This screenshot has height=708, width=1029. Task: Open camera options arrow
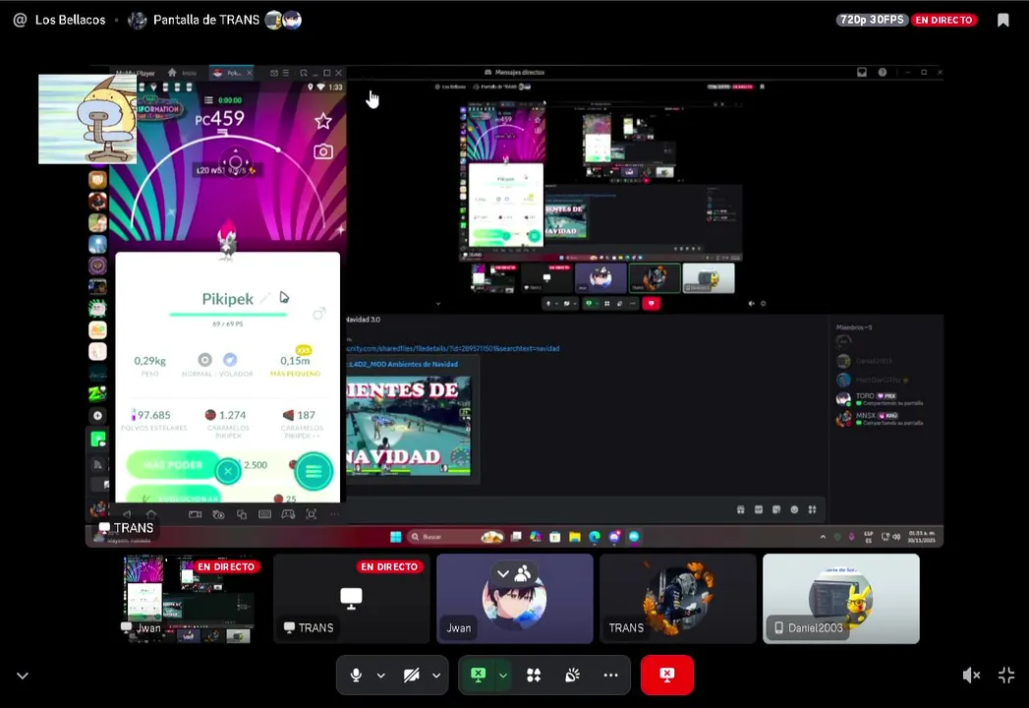click(x=436, y=676)
